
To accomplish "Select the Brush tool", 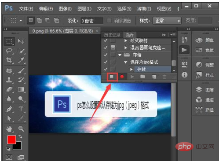I will click(22, 71).
